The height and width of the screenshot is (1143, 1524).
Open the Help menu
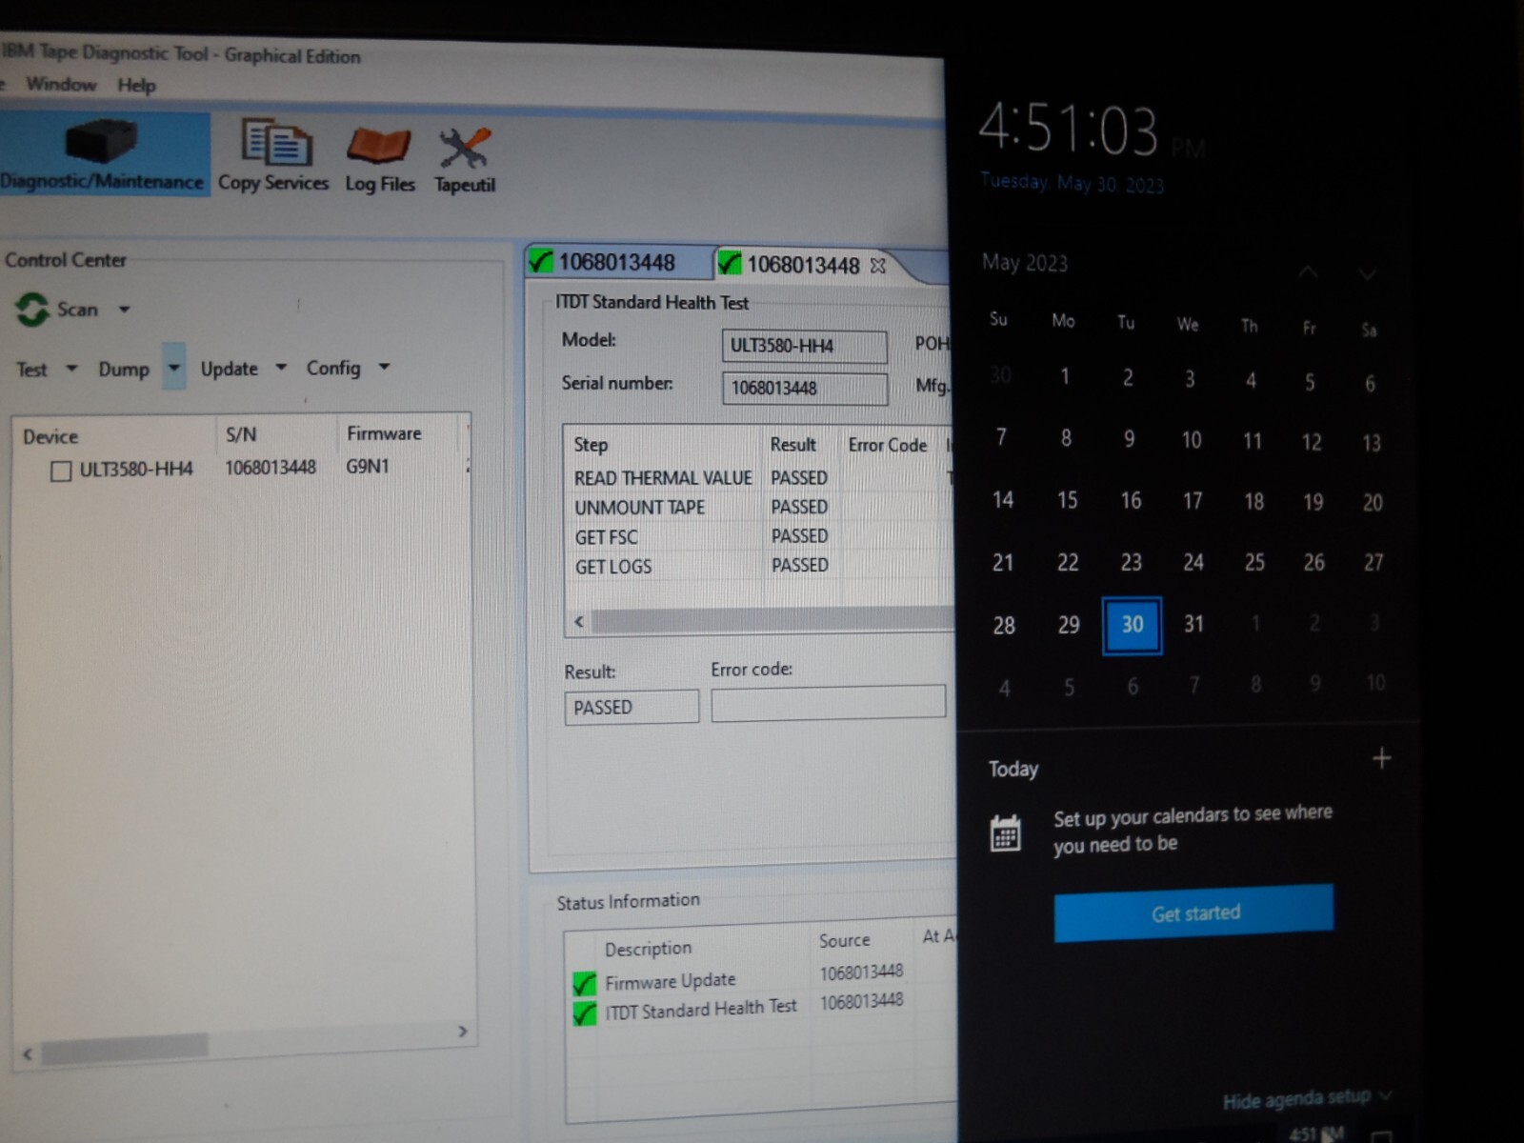click(136, 86)
